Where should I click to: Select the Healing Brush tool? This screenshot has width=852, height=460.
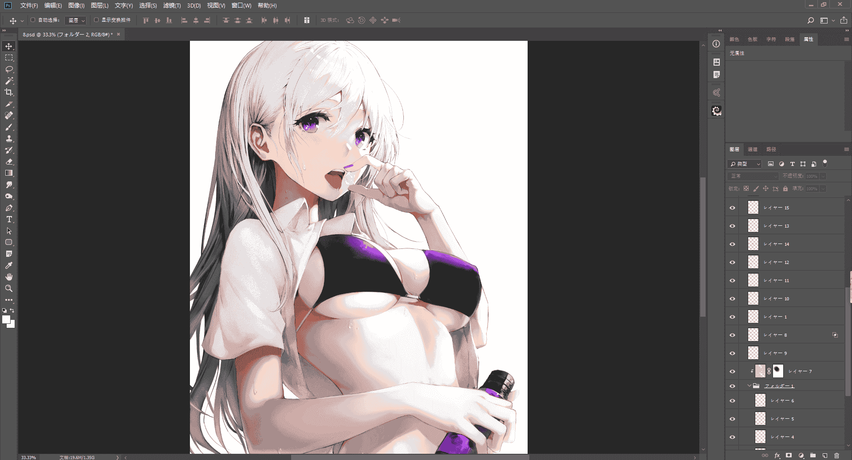coord(9,115)
